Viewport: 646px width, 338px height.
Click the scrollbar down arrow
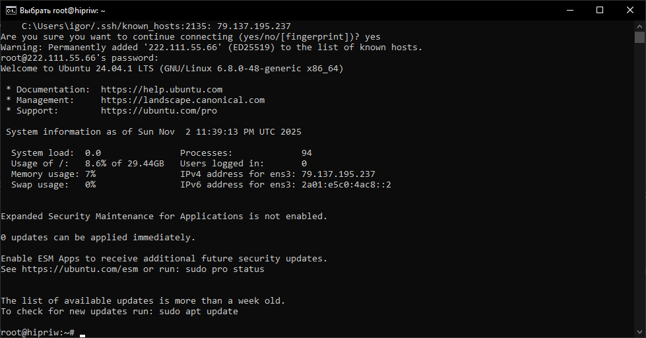[x=640, y=332]
